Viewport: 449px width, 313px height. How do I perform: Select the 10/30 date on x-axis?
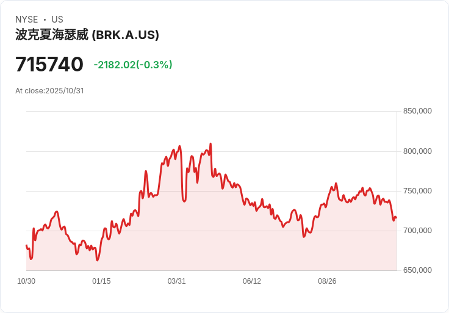pos(26,281)
